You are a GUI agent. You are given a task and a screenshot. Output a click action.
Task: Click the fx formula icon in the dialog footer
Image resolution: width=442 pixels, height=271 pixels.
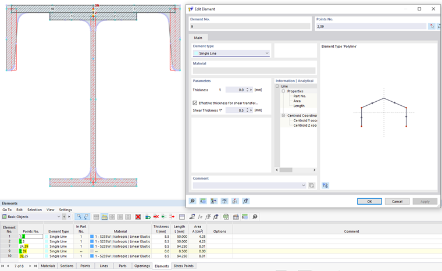(x=245, y=201)
